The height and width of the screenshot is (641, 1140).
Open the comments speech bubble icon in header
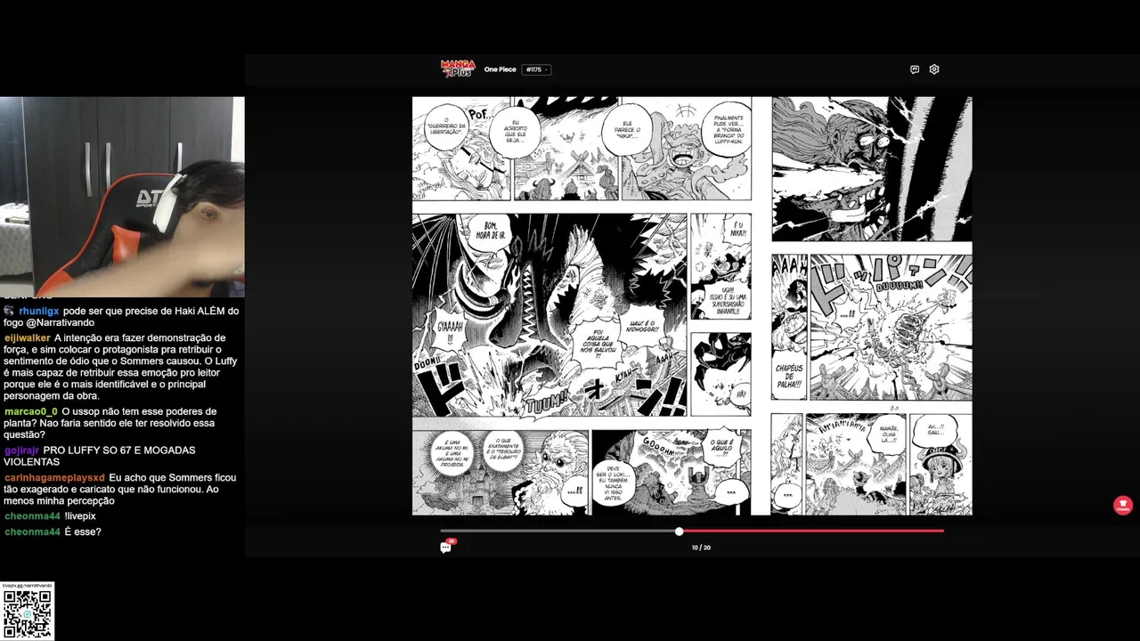pos(915,69)
